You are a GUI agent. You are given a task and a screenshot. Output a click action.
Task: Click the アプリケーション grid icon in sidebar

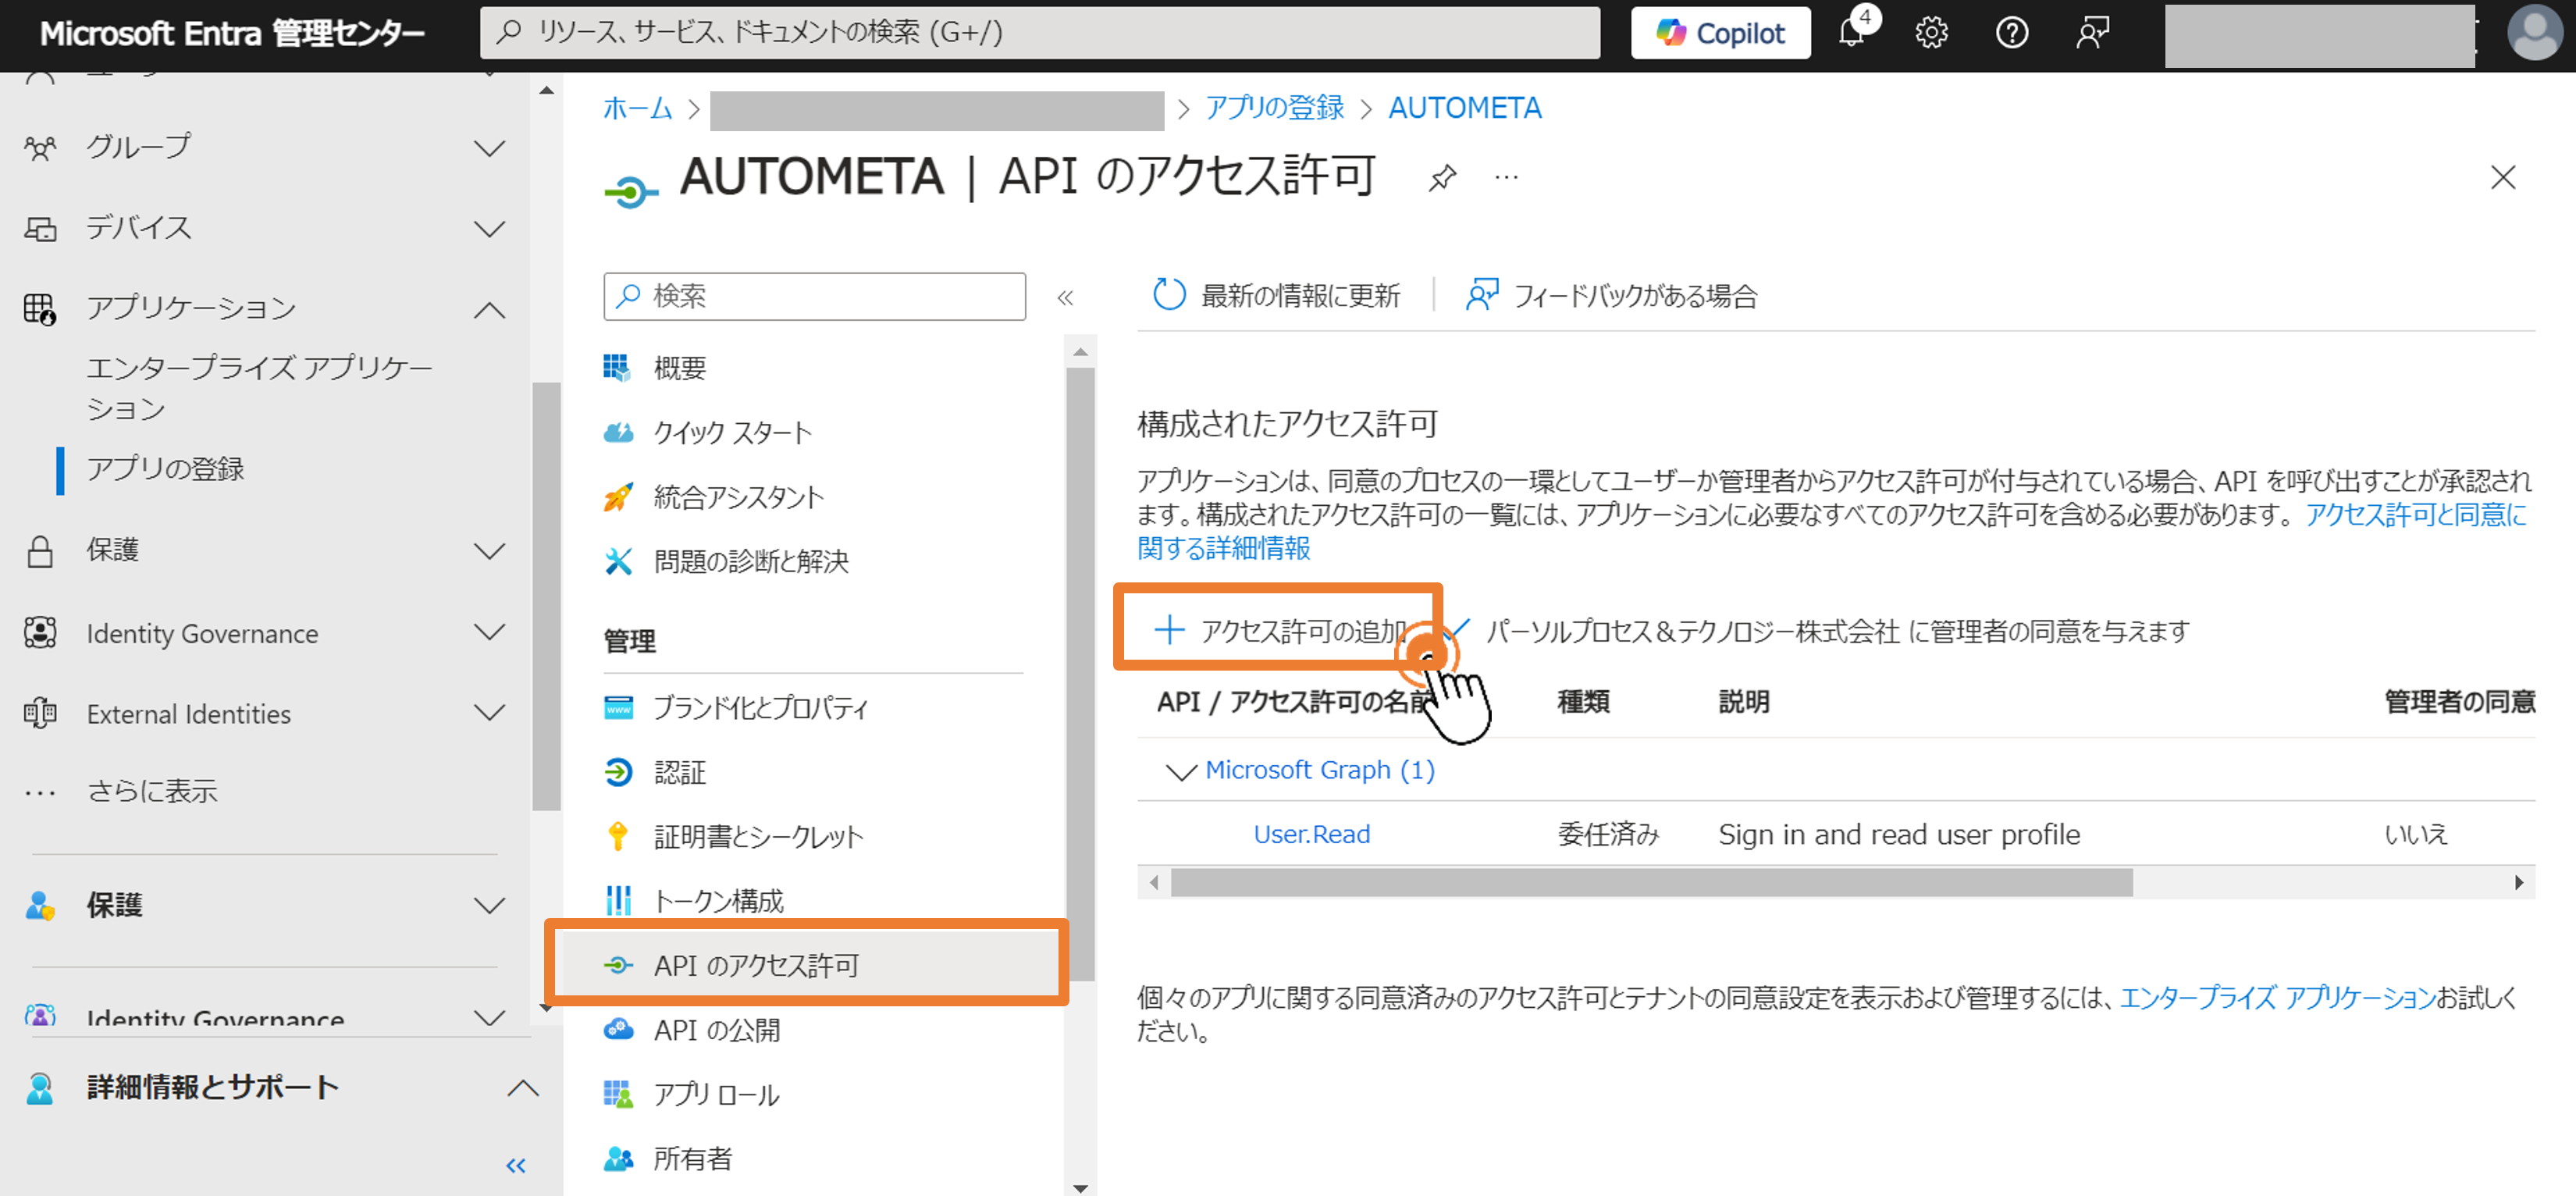(40, 309)
